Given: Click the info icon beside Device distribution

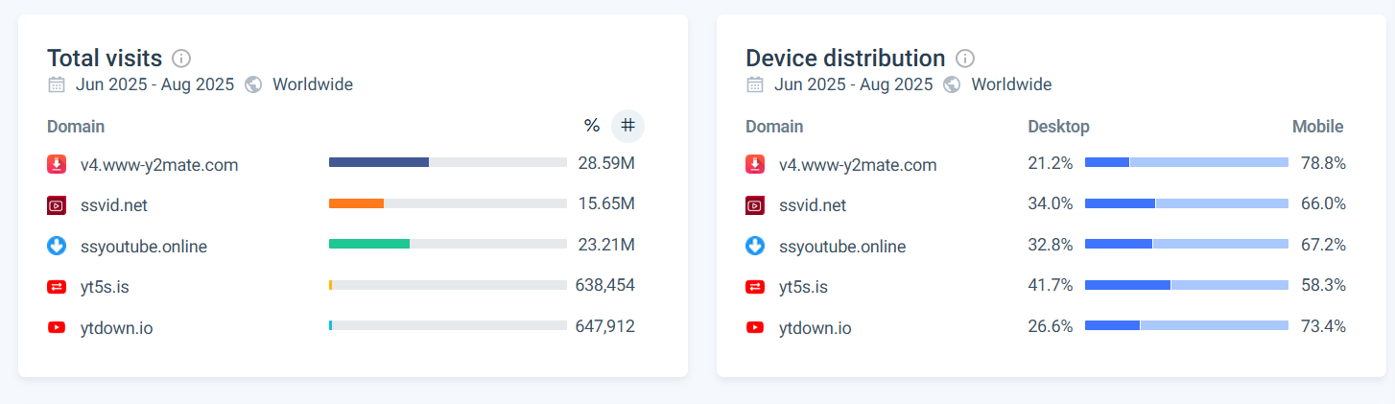Looking at the screenshot, I should click(x=965, y=58).
